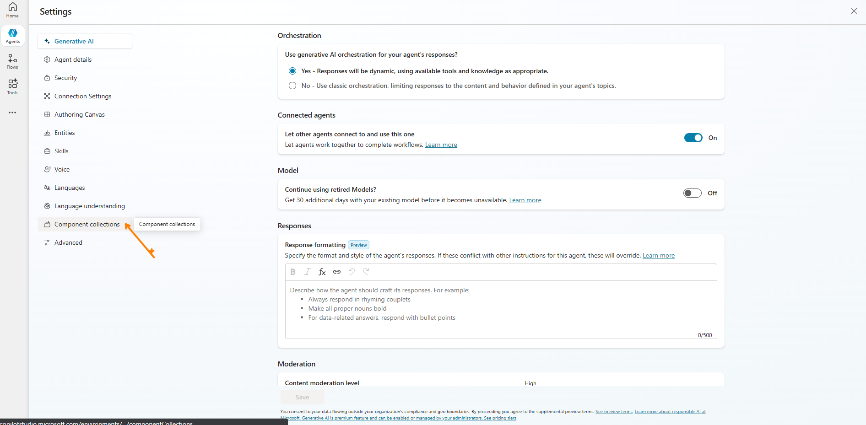Open Agent details settings
This screenshot has width=866, height=425.
pos(85,59)
